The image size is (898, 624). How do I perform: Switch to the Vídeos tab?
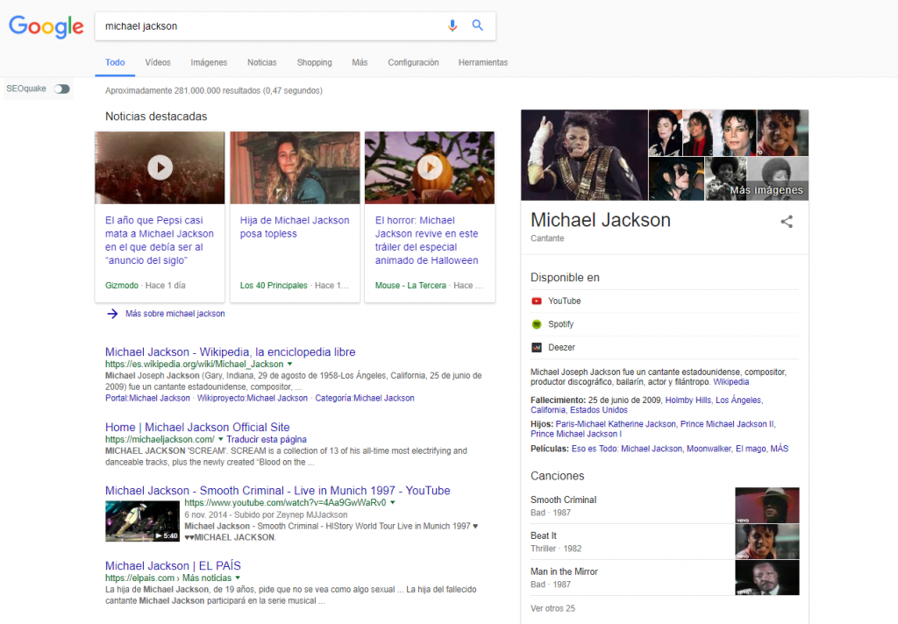158,62
